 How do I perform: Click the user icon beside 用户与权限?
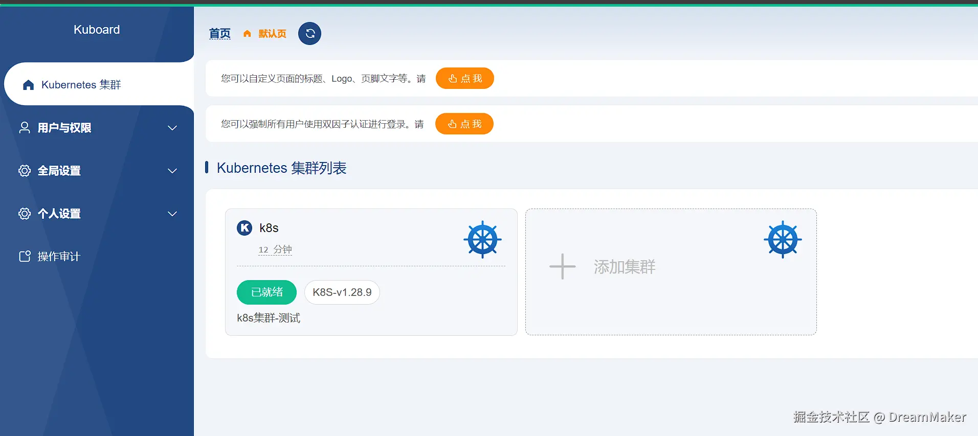[25, 127]
